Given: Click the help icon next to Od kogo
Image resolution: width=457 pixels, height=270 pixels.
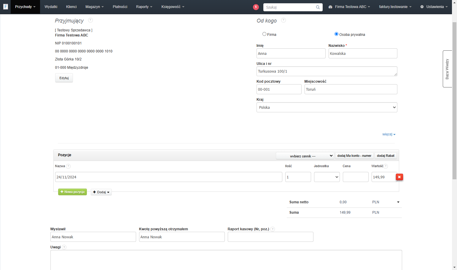Looking at the screenshot, I should (x=284, y=20).
